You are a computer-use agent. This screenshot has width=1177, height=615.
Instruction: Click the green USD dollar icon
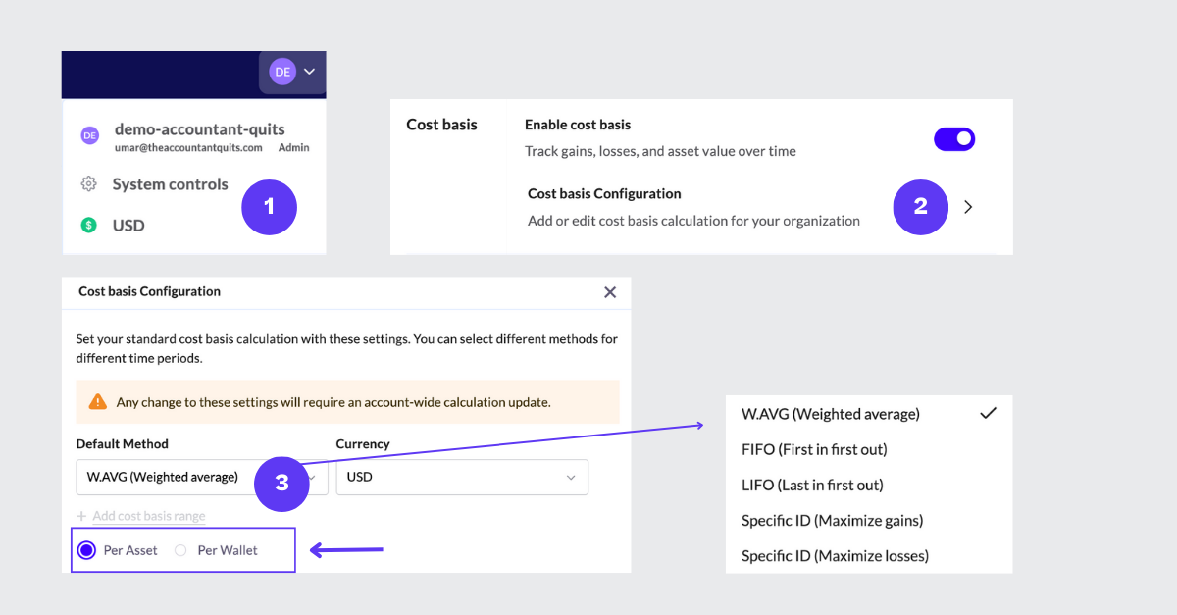coord(89,226)
